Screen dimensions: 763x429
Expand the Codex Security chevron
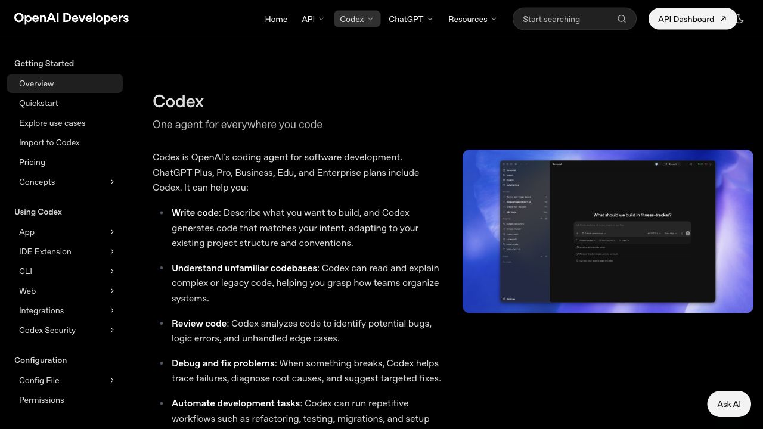coord(112,330)
